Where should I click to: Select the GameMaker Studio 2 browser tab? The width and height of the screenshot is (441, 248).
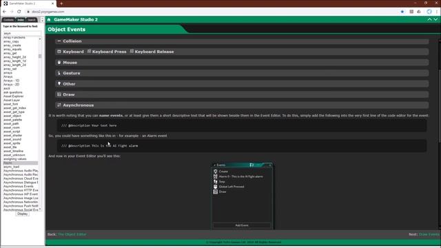click(28, 3)
